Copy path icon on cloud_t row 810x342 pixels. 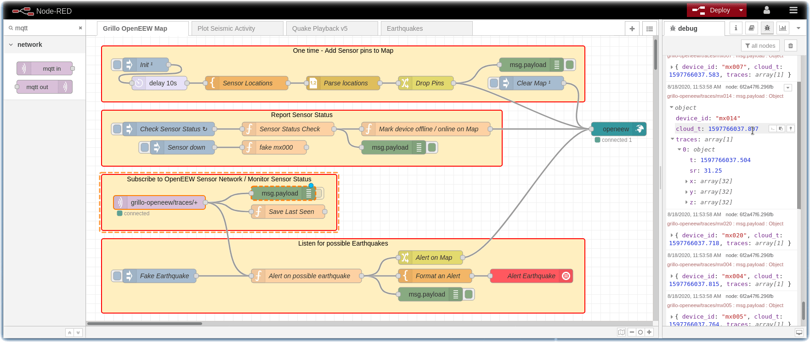click(772, 129)
